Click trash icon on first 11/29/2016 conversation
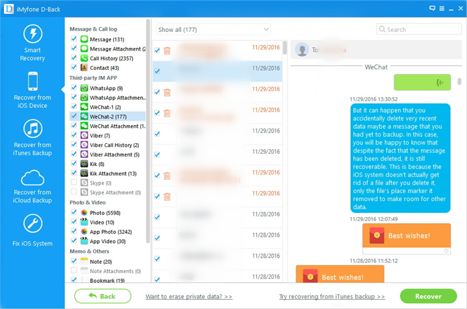467x309 pixels. 167,51
